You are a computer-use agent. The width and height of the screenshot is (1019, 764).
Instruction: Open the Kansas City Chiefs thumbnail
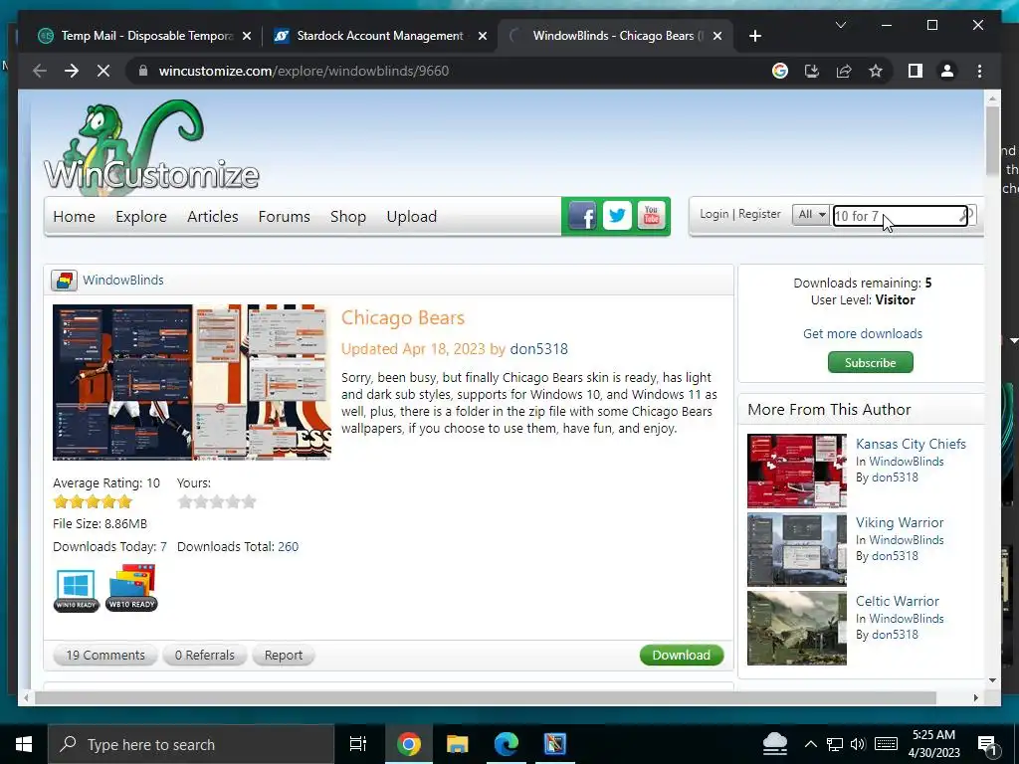[x=797, y=471]
